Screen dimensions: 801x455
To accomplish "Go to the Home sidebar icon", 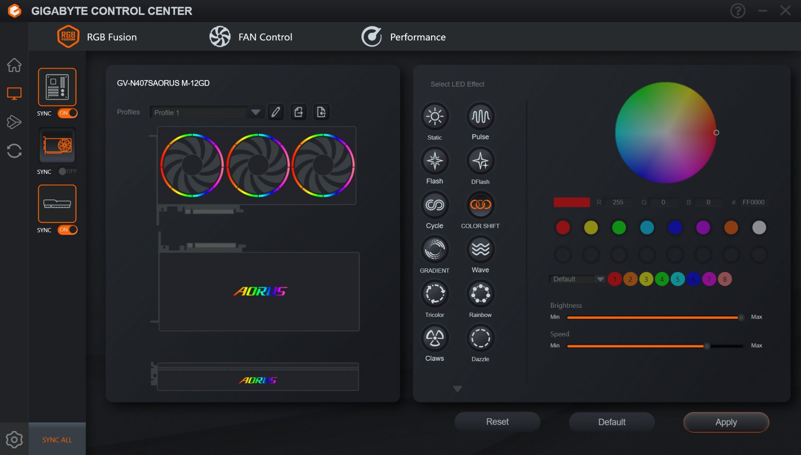I will [14, 65].
